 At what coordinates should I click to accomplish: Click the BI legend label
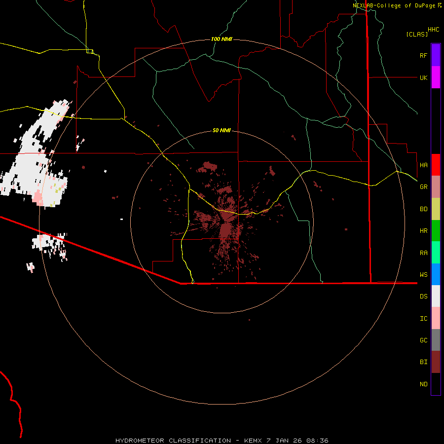[x=423, y=362]
